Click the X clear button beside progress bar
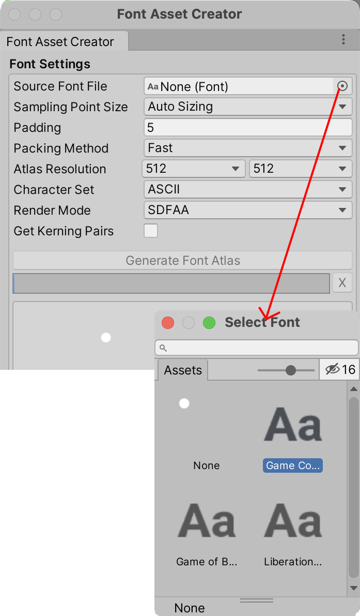Image resolution: width=360 pixels, height=616 pixels. click(342, 283)
